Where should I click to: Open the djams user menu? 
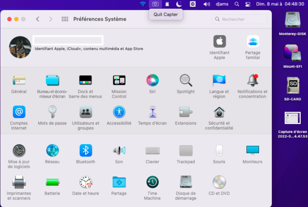(222, 4)
